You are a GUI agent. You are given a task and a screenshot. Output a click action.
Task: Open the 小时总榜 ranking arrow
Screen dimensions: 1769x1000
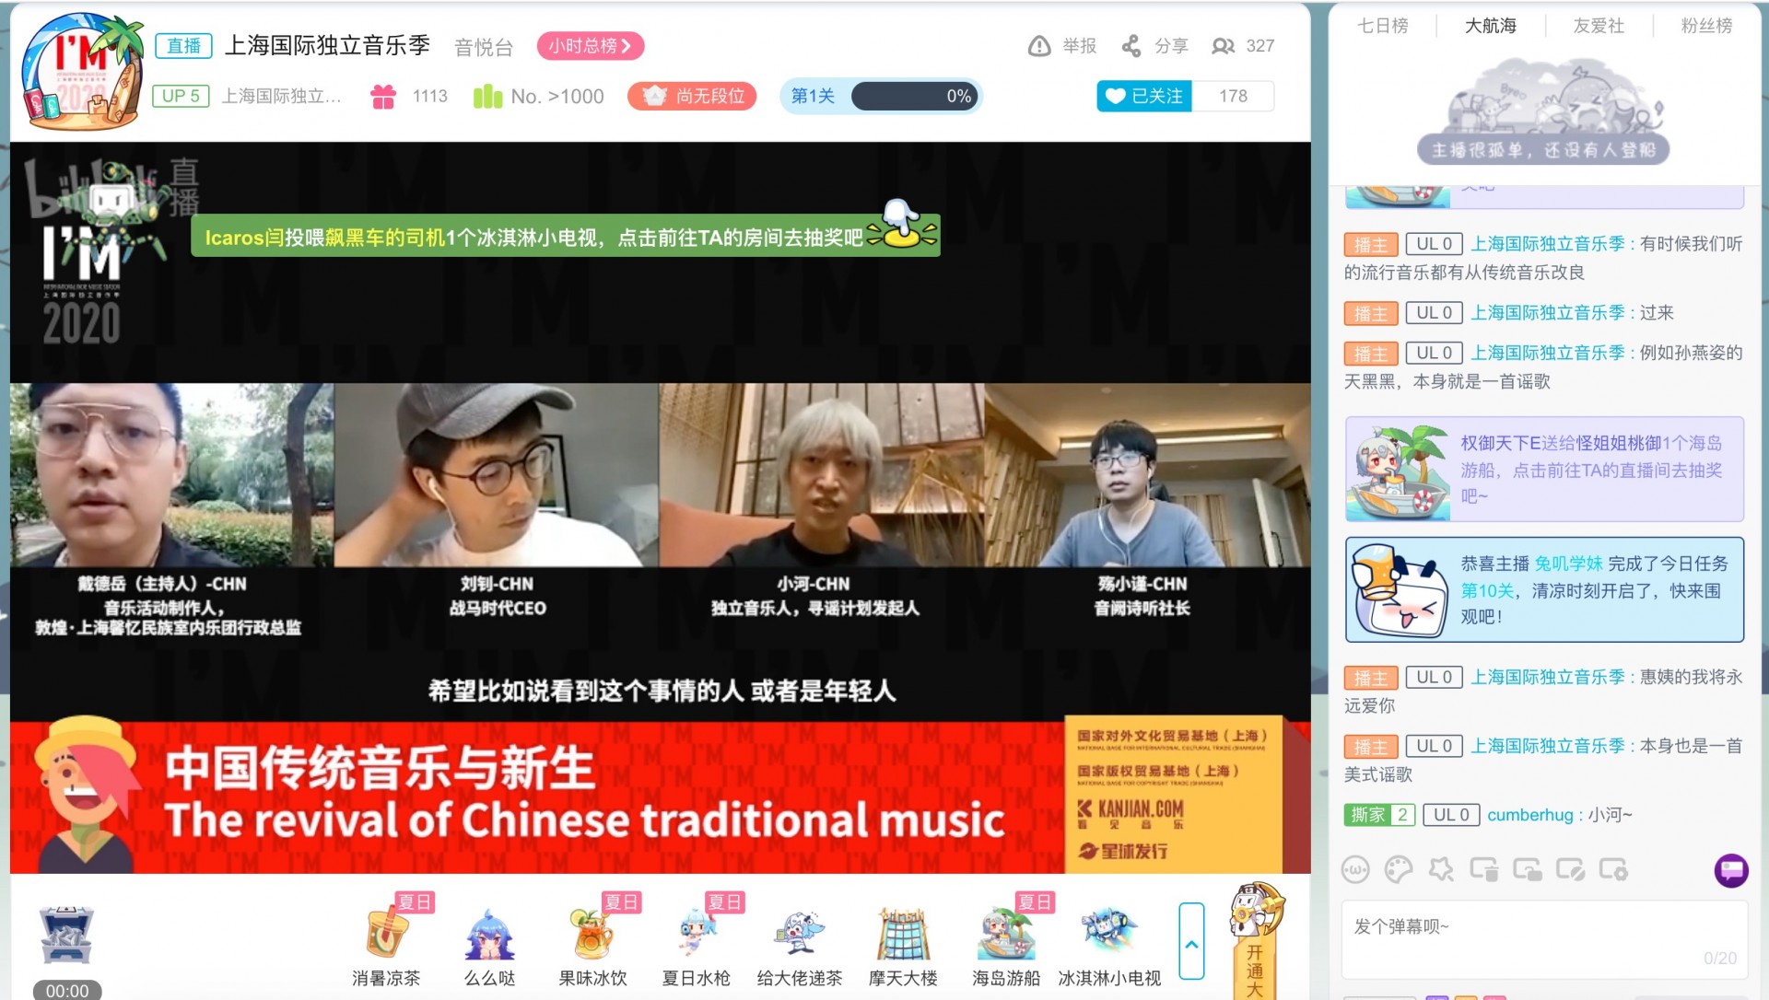click(x=591, y=46)
